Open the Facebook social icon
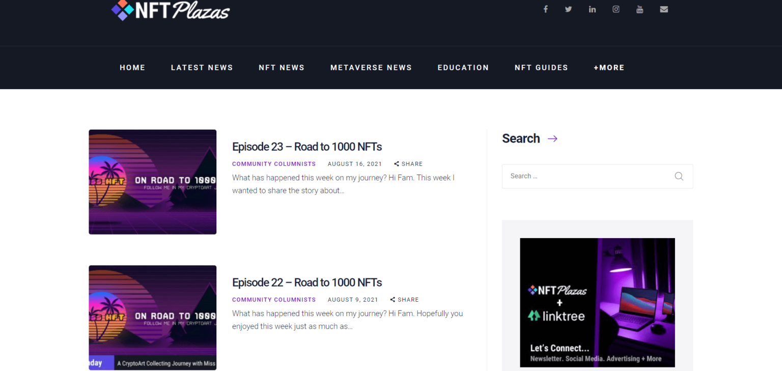The height and width of the screenshot is (371, 782). 545,9
